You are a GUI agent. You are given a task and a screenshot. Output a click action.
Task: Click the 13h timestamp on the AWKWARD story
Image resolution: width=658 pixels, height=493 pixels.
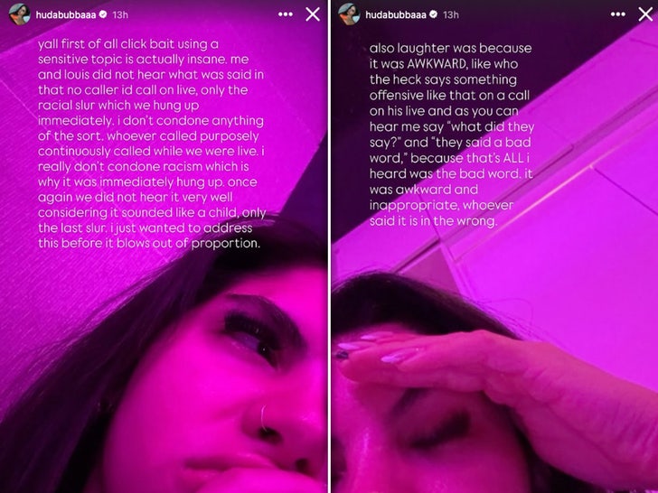click(x=451, y=15)
